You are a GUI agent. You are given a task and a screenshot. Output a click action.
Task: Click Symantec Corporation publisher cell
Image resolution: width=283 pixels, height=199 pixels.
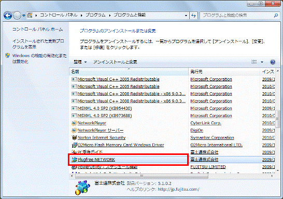pos(212,137)
